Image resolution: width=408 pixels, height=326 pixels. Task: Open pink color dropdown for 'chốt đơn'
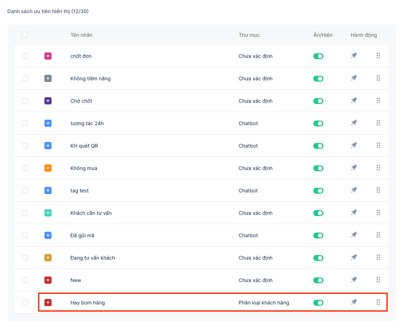[x=48, y=56]
